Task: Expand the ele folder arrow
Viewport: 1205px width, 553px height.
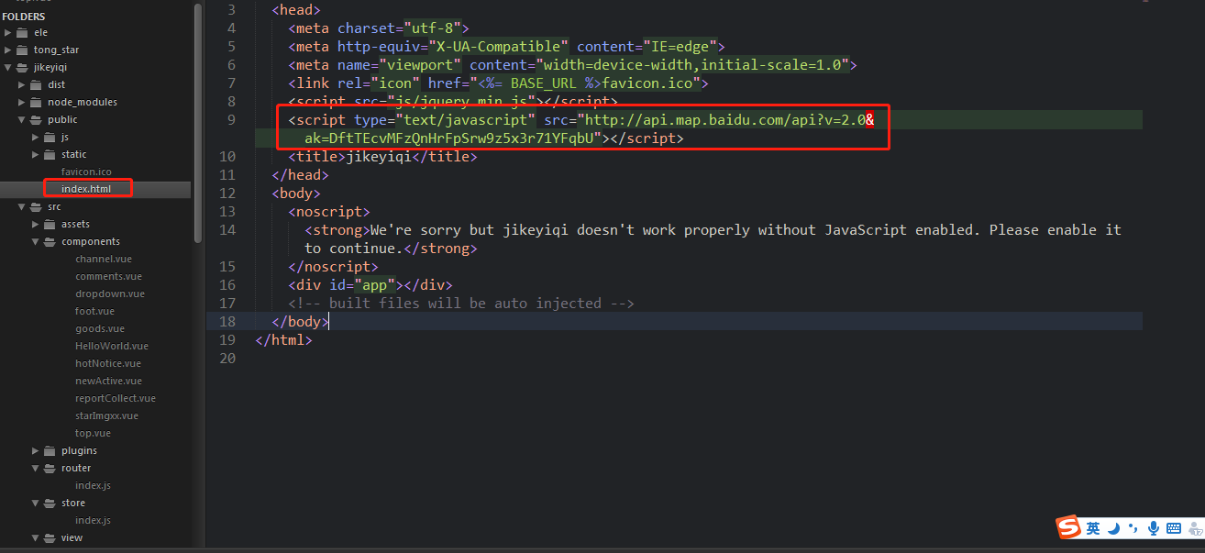Action: click(8, 32)
